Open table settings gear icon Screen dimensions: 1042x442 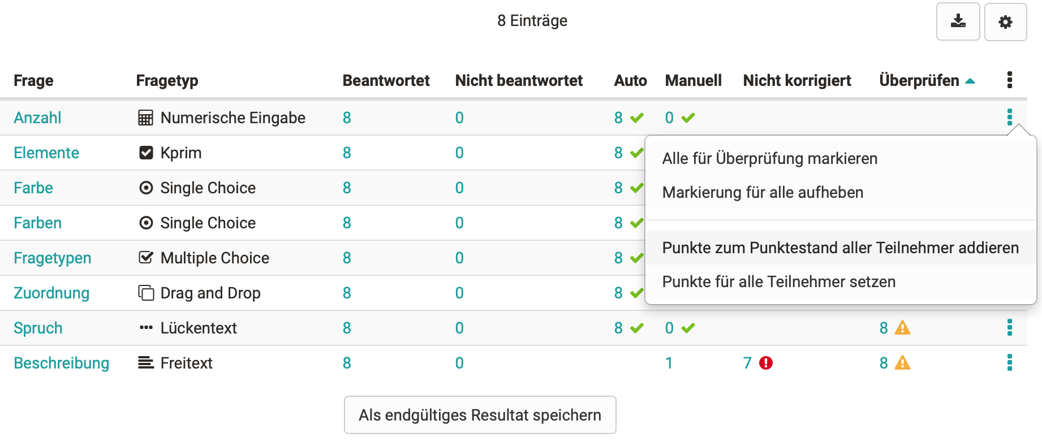point(1005,22)
